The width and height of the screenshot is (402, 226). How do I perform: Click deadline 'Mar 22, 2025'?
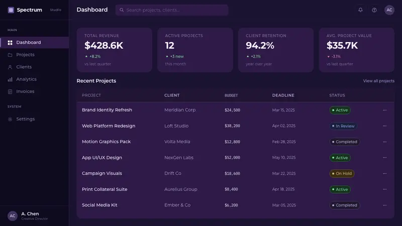(284, 173)
